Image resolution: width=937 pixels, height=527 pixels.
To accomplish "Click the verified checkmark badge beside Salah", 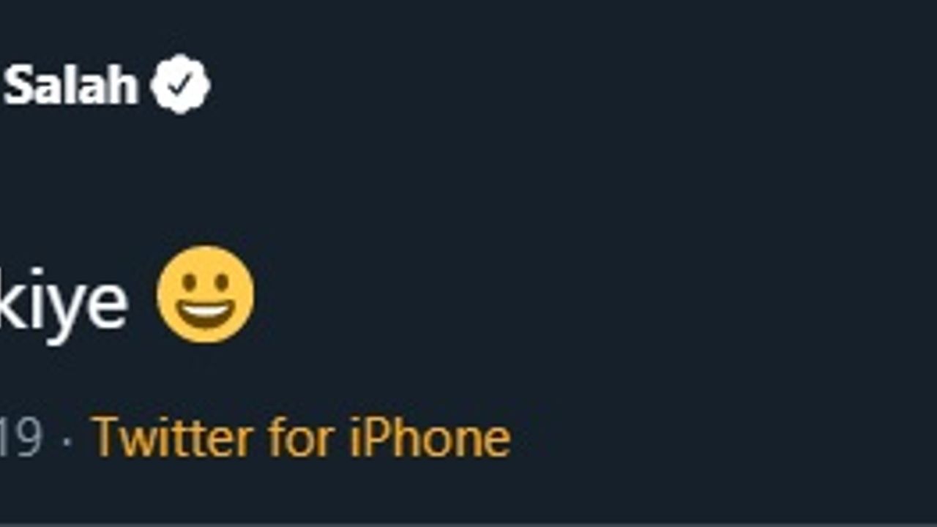I will (x=180, y=84).
